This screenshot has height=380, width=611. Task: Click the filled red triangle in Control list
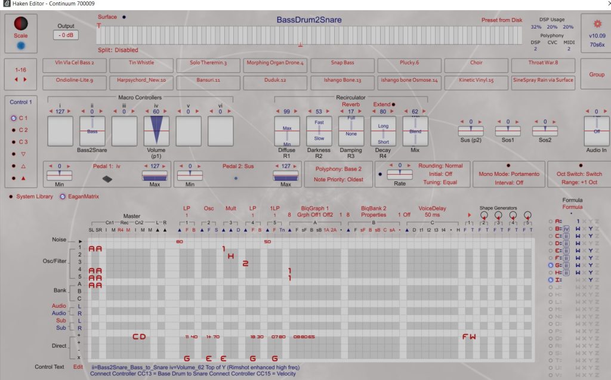pyautogui.click(x=23, y=178)
